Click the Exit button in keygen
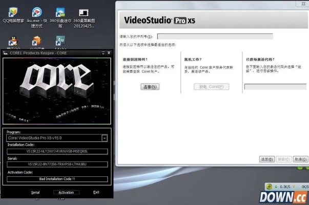 pos(96,192)
